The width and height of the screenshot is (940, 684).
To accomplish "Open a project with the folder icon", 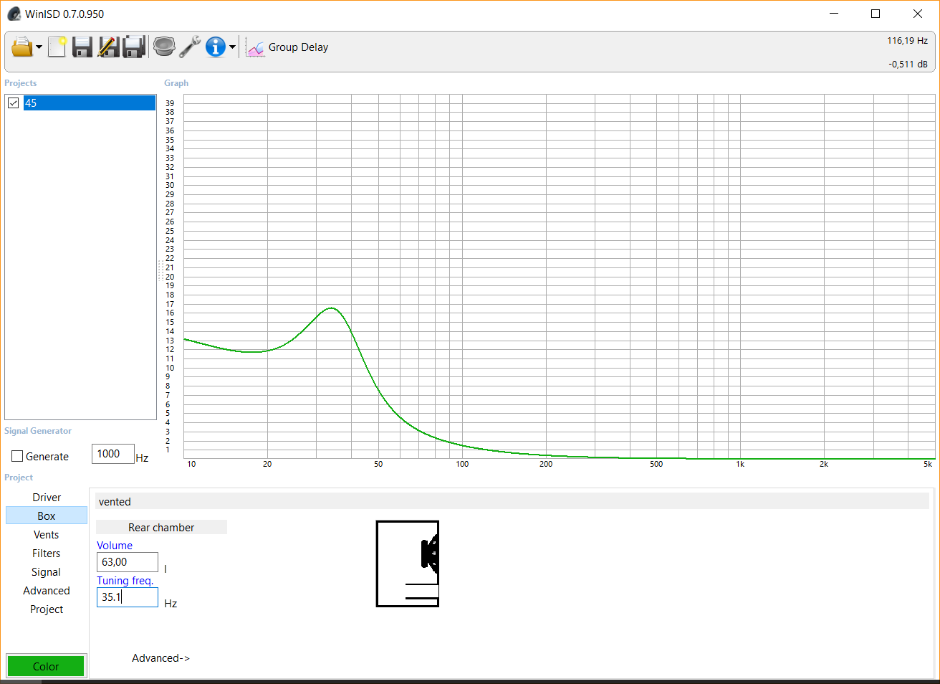I will (x=22, y=47).
